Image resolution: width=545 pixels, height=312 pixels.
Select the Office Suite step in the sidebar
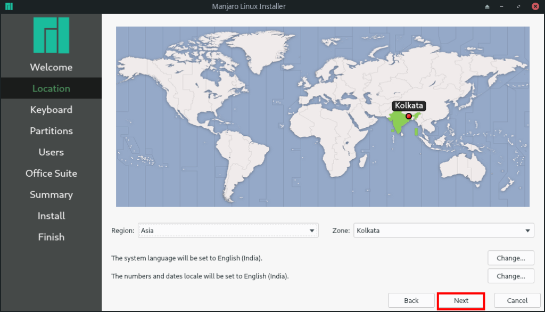51,173
